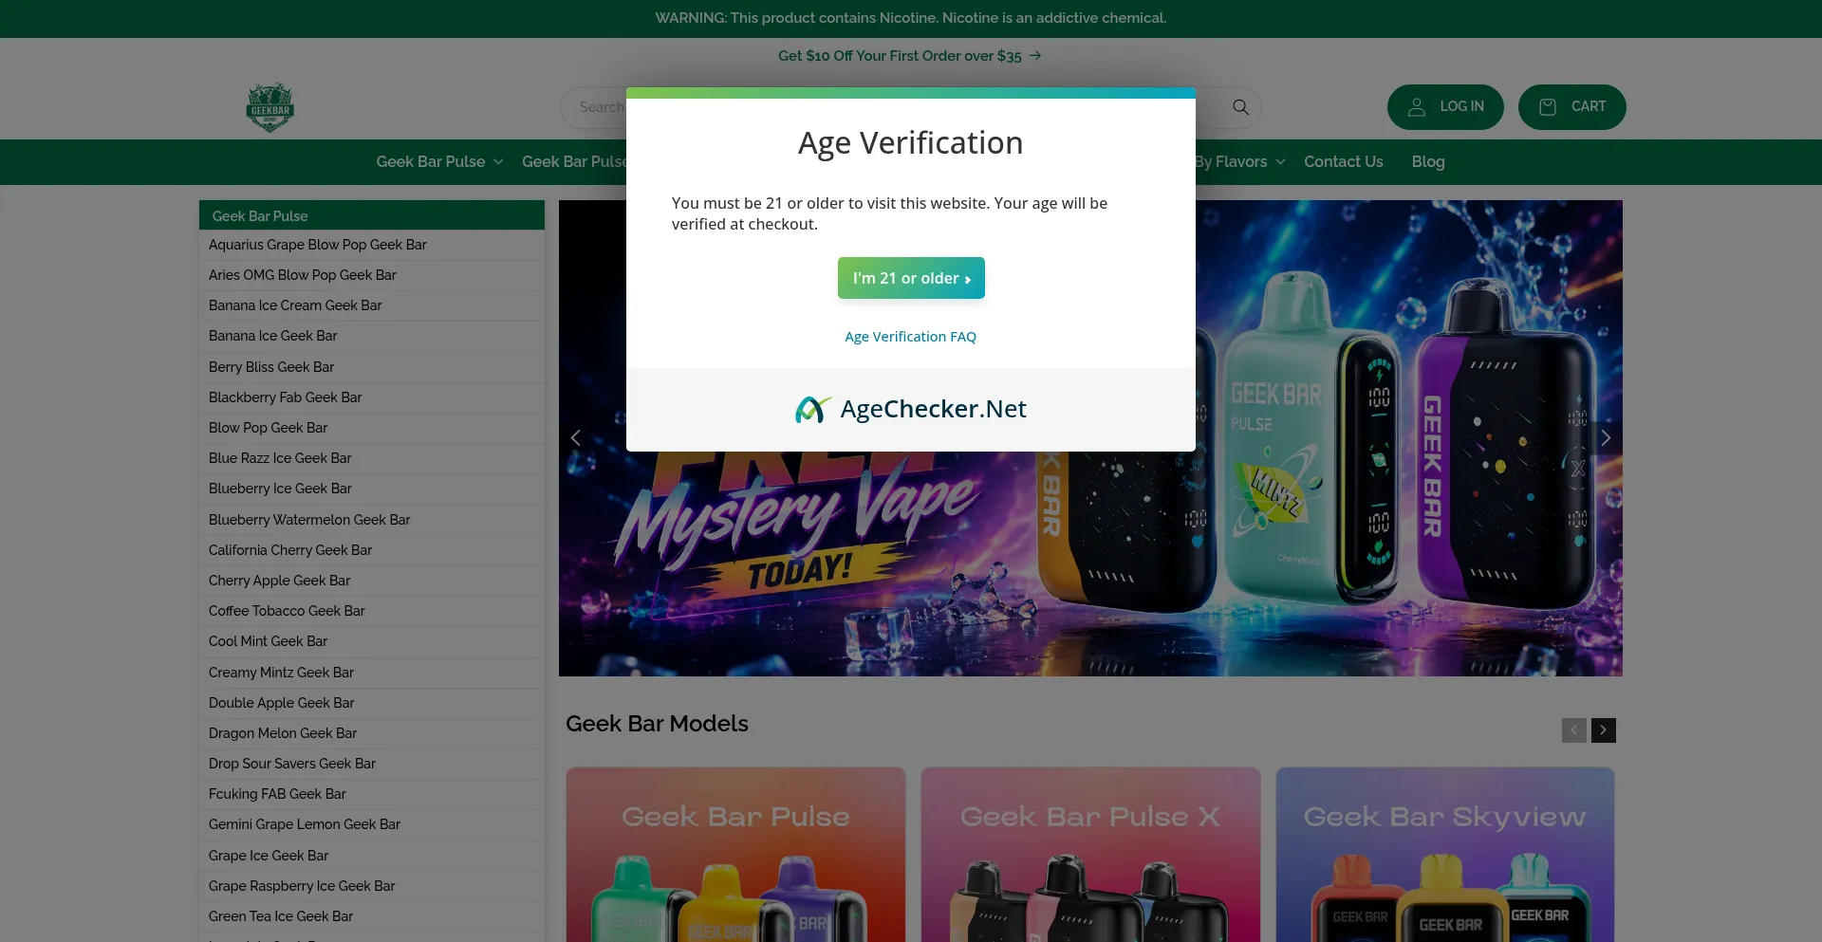Click the AgeChecker.Net logo
The height and width of the screenshot is (942, 1822).
tap(911, 409)
